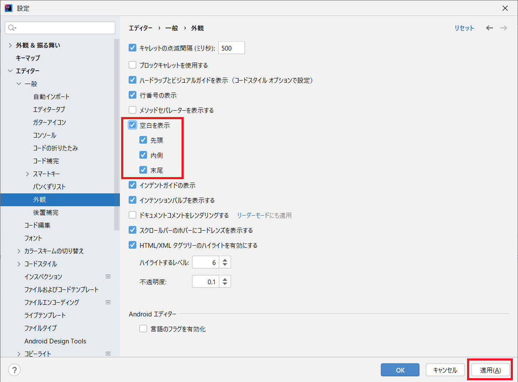Image resolution: width=518 pixels, height=382 pixels.
Task: Select フォント in settings tree
Action: pyautogui.click(x=33, y=238)
